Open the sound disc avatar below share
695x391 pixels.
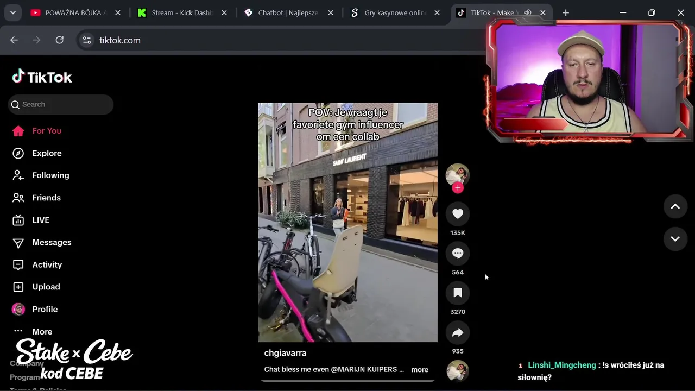[458, 371]
